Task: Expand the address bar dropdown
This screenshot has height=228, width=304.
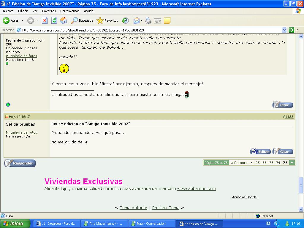Action: [x=284, y=30]
